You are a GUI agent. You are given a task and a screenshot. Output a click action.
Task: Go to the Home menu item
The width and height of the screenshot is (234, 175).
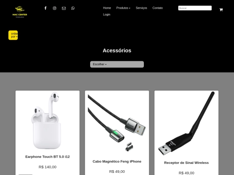point(107,8)
